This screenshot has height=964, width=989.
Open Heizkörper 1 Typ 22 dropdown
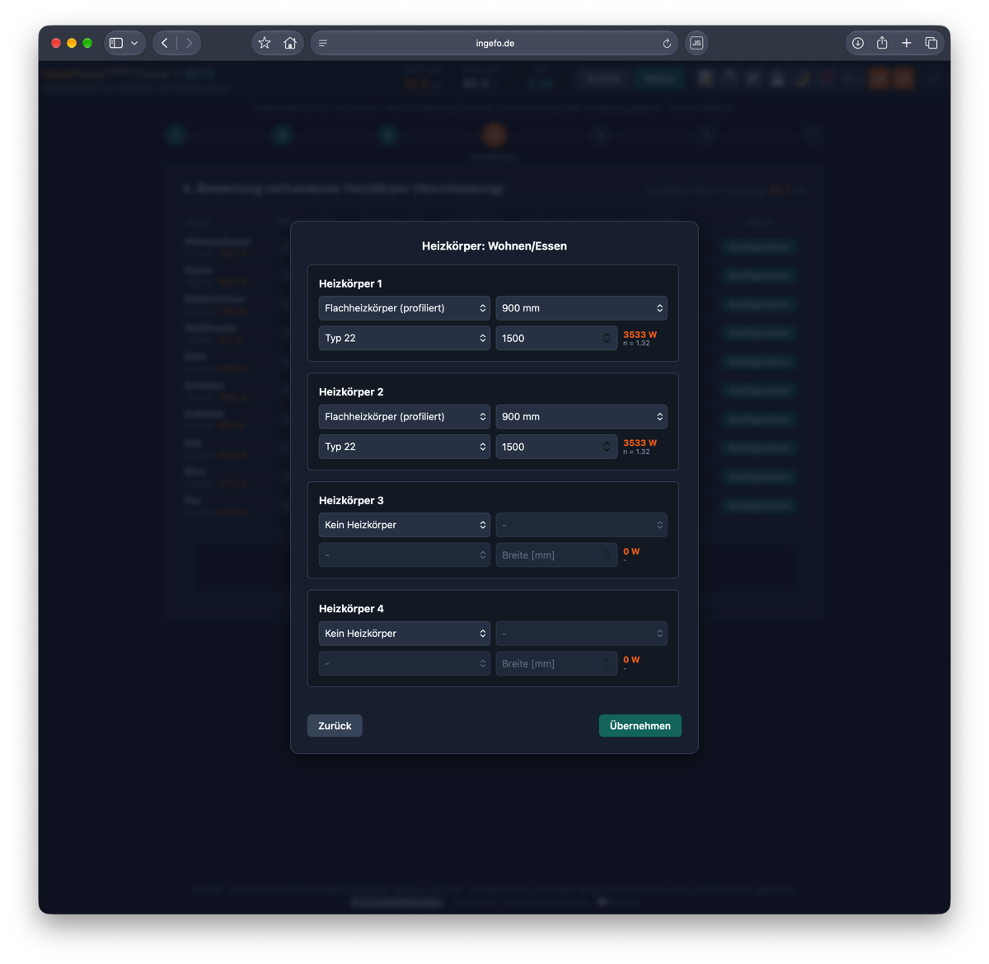pyautogui.click(x=405, y=338)
